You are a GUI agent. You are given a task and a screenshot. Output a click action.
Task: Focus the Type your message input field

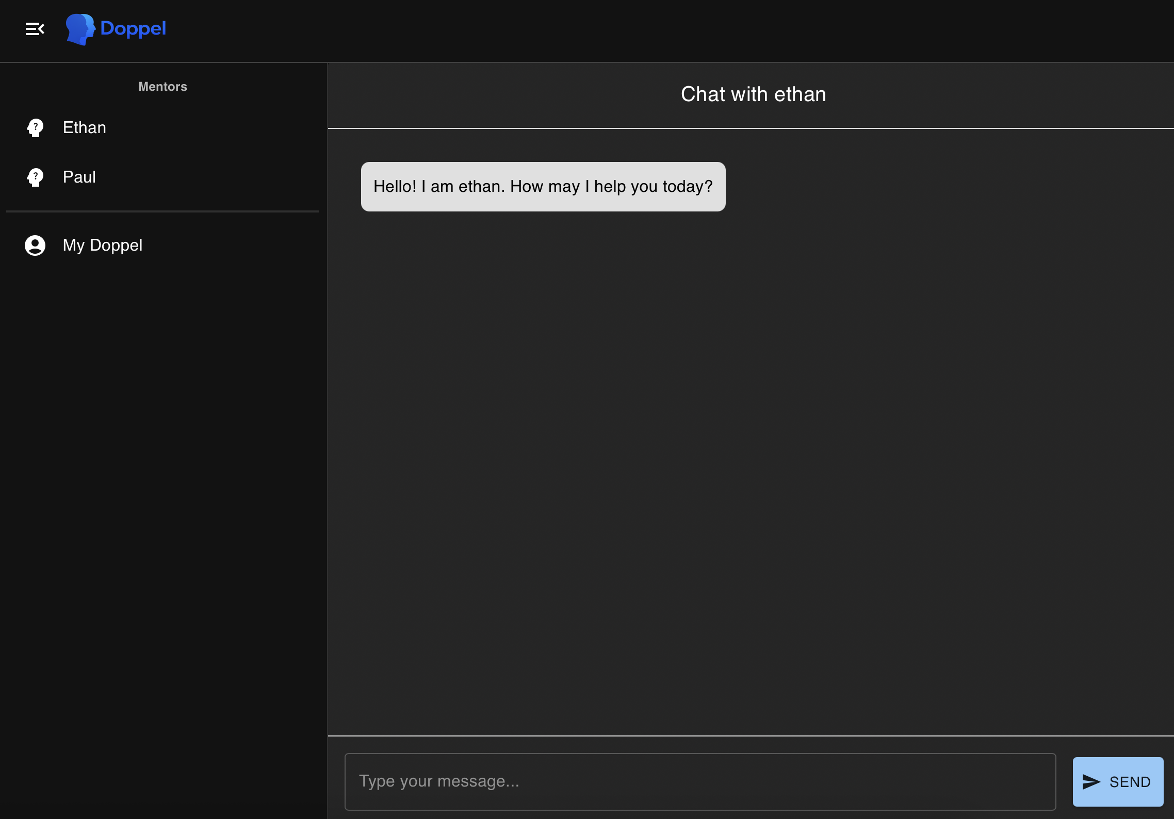coord(699,781)
